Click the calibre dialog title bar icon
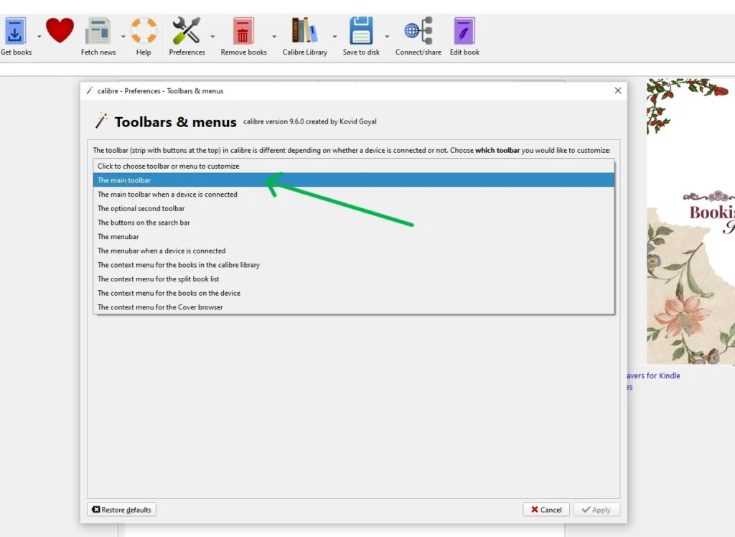 (x=90, y=90)
